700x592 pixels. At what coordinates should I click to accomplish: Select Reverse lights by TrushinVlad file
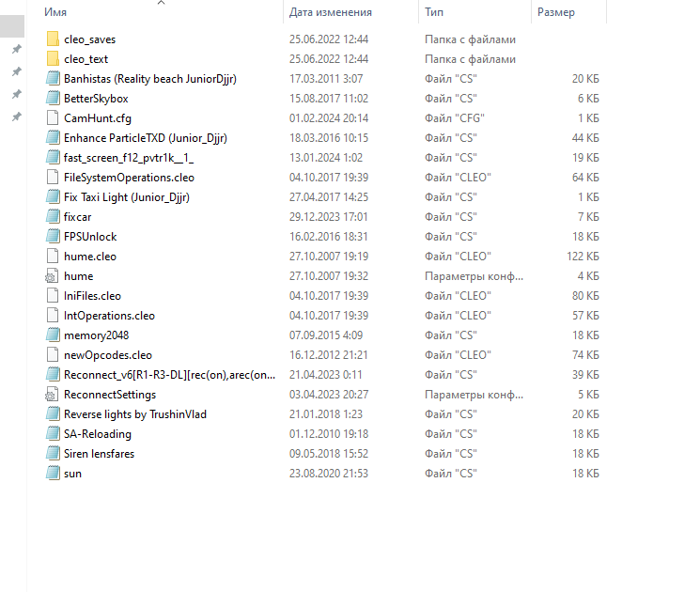134,414
